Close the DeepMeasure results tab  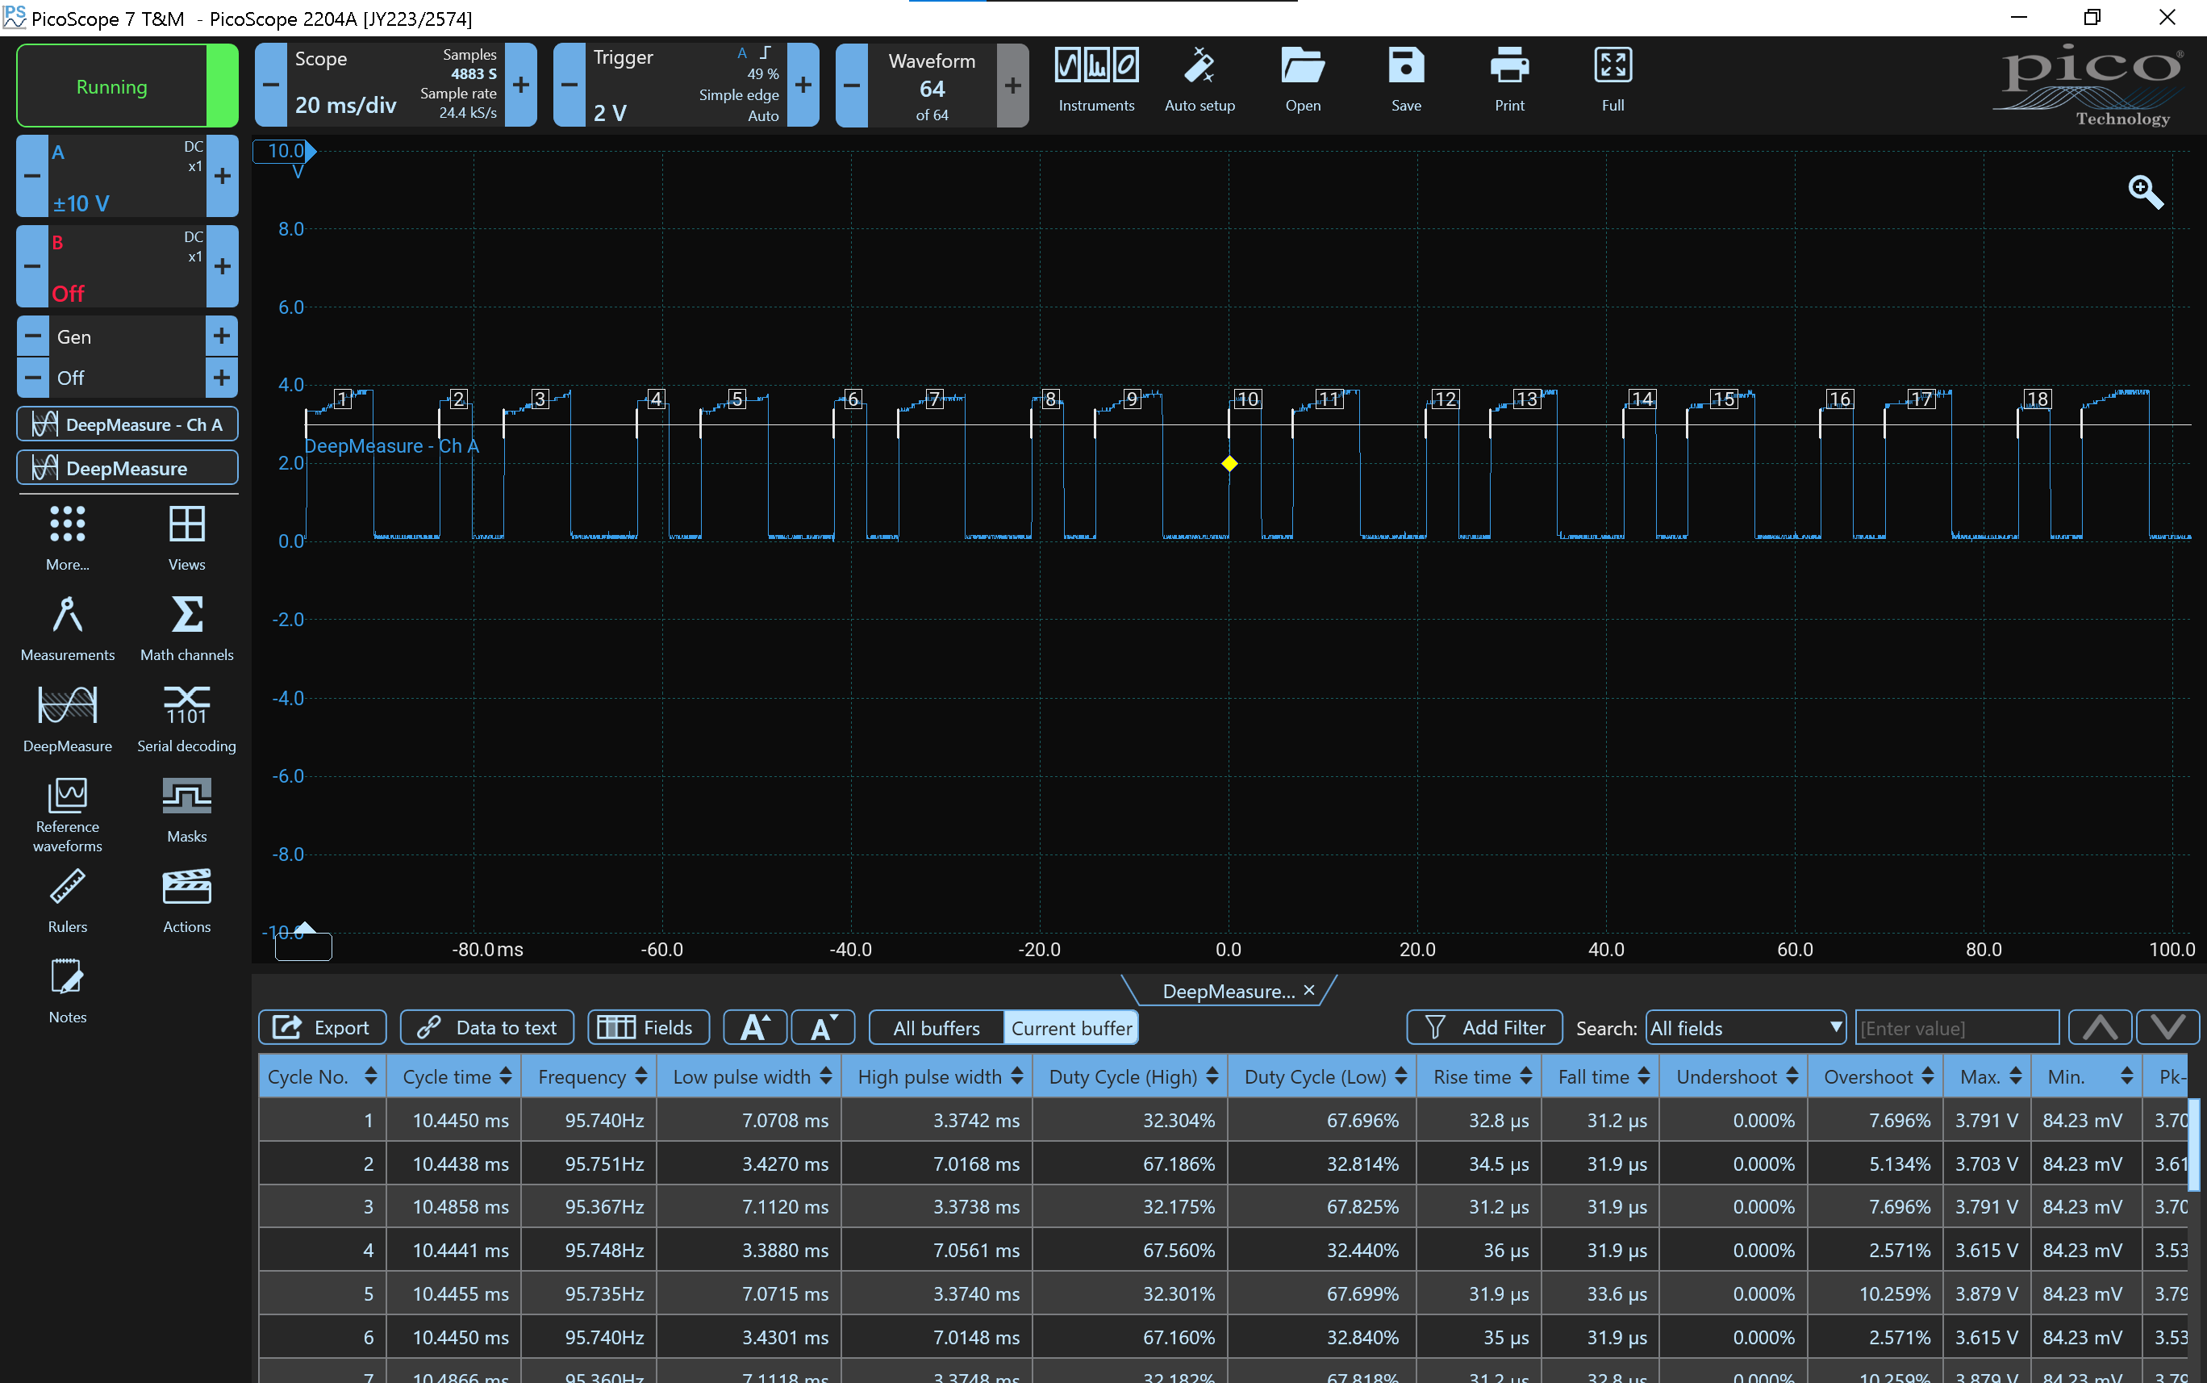click(x=1309, y=991)
